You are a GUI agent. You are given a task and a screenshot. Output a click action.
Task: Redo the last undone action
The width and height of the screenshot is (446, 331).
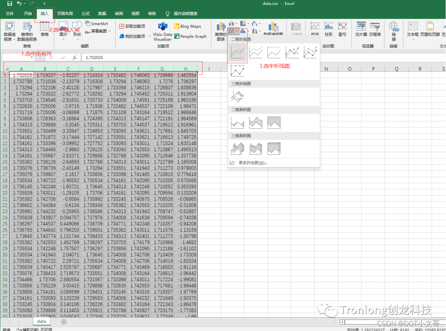[x=31, y=3]
